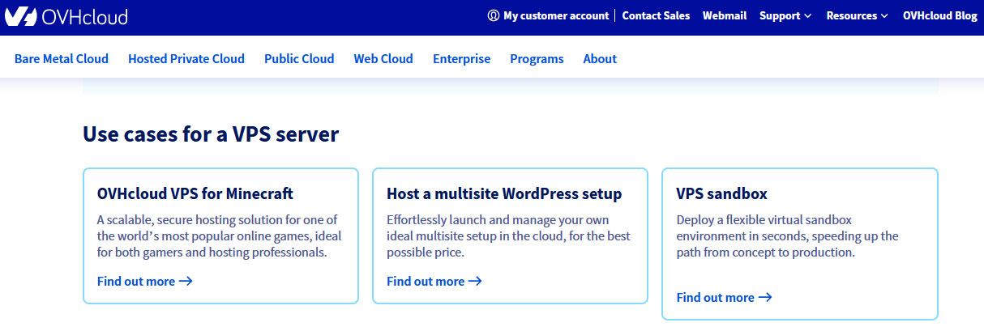Image resolution: width=984 pixels, height=331 pixels.
Task: Click the 'OVHcloud VPS for Minecraft' heading
Action: (195, 194)
